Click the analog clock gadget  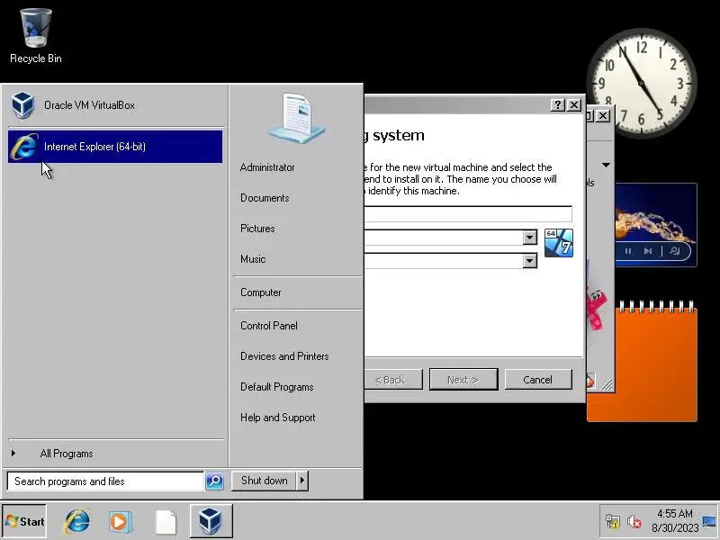642,83
